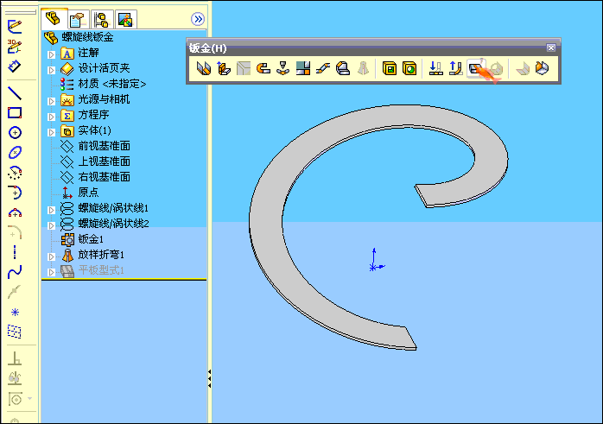Expand the suppressed 平板型式1 node
Viewport: 603px width, 424px height.
point(51,272)
